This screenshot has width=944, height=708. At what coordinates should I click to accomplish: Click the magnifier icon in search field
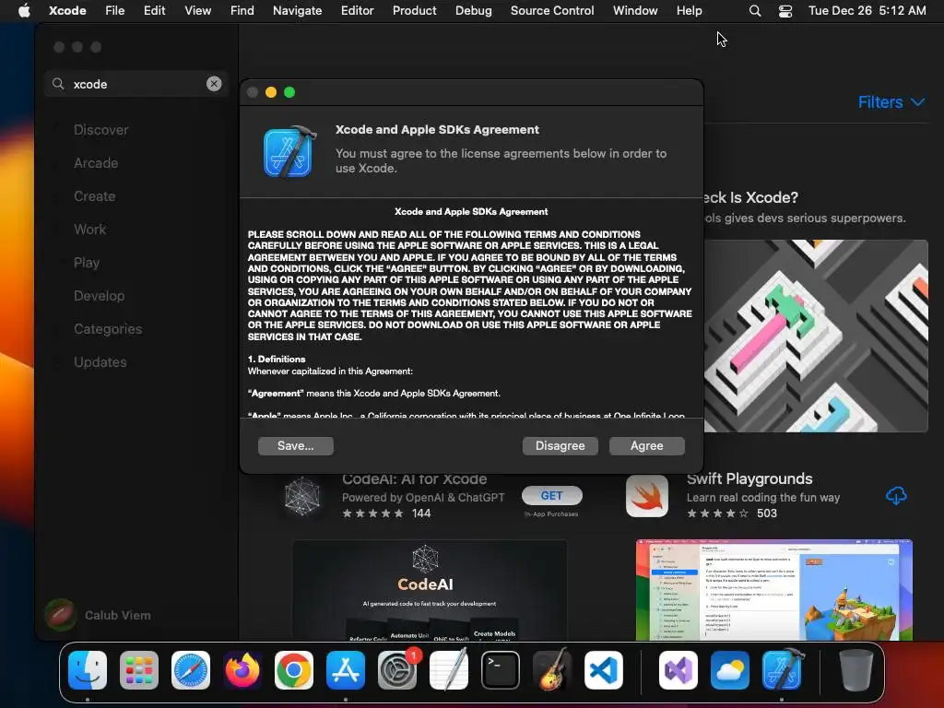(x=58, y=84)
